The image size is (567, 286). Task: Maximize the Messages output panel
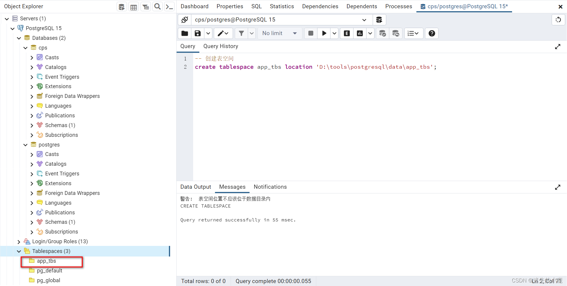(558, 187)
